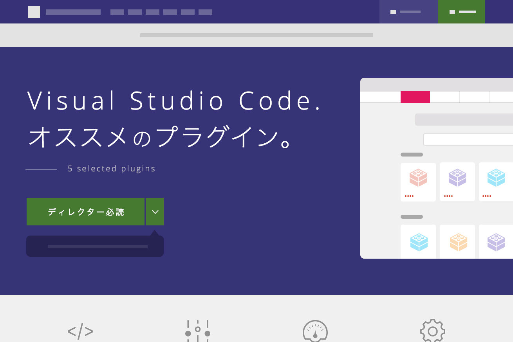The height and width of the screenshot is (342, 513).
Task: Click the speedometer gauge icon
Action: pyautogui.click(x=315, y=331)
